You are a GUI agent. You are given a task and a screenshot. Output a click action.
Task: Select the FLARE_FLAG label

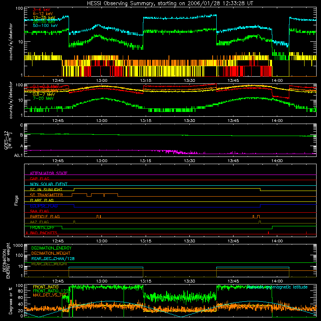(x=42, y=200)
